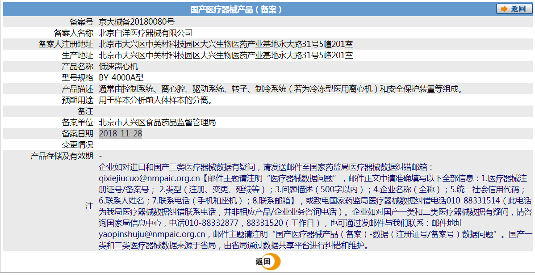Image resolution: width=535 pixels, height=275 pixels.
Task: Select the filing number 京大械备20180080号
Action: 137,22
